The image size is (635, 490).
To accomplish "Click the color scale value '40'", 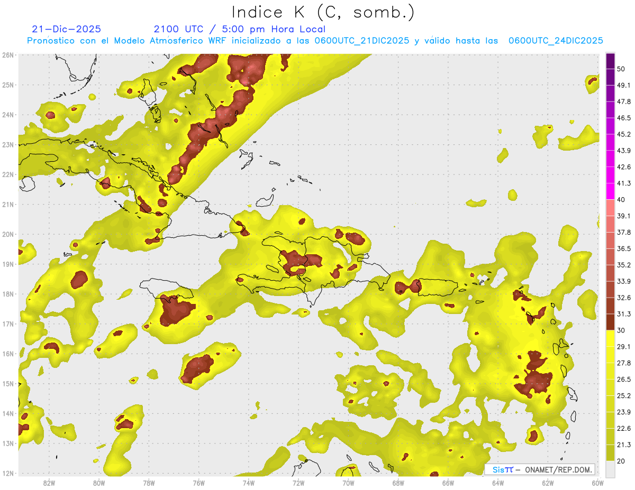I will click(x=621, y=200).
